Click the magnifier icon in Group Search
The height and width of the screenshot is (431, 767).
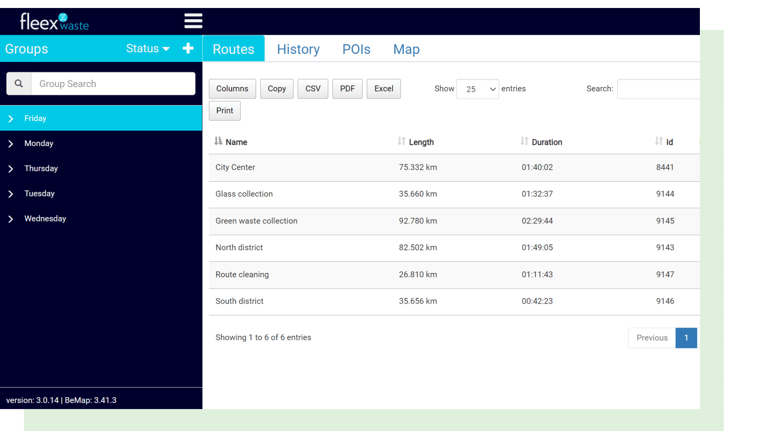click(18, 83)
